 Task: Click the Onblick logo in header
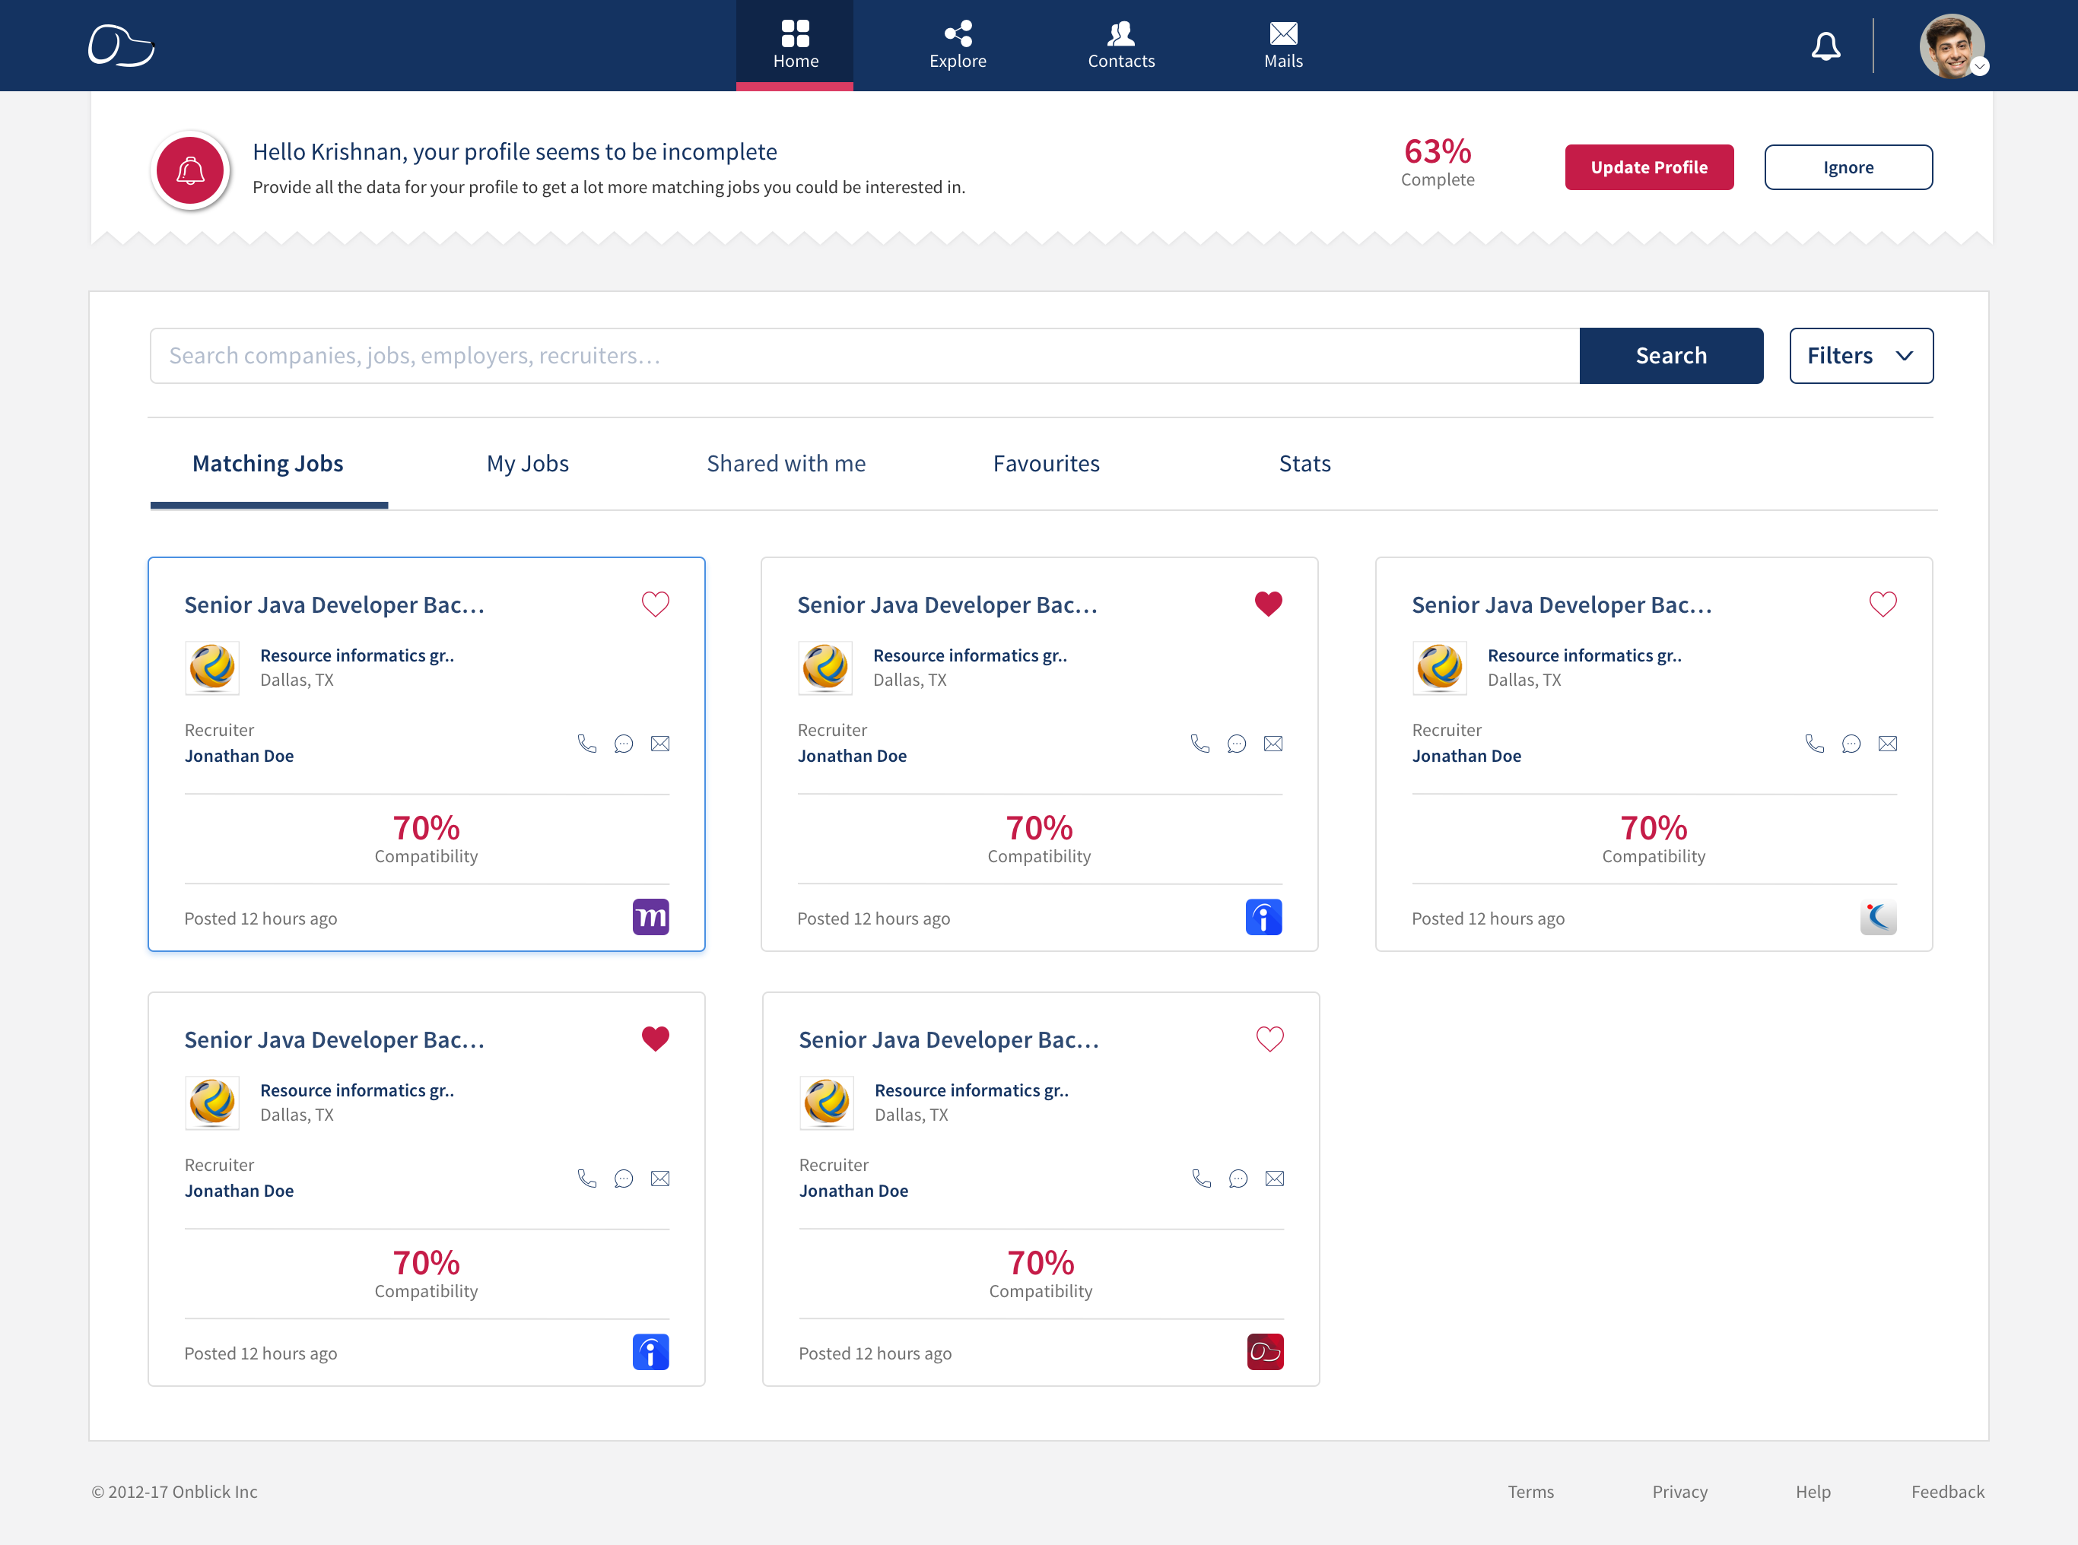(x=121, y=46)
